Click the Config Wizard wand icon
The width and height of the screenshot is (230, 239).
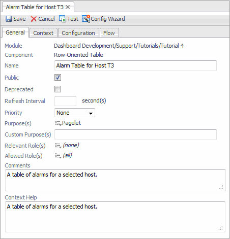tap(86, 19)
